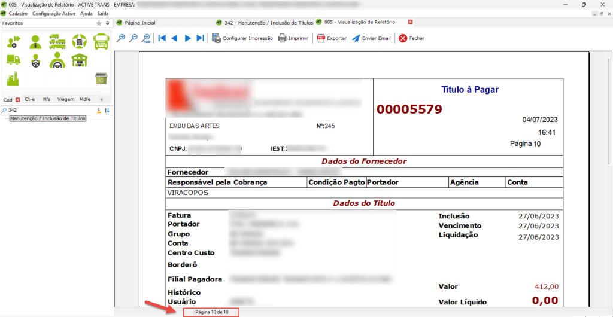Click the zoom in magnifier icon

click(x=121, y=38)
